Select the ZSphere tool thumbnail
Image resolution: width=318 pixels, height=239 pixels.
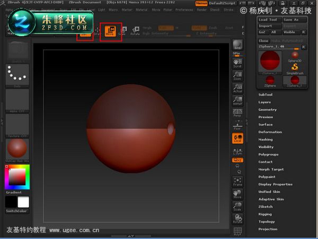point(270,82)
